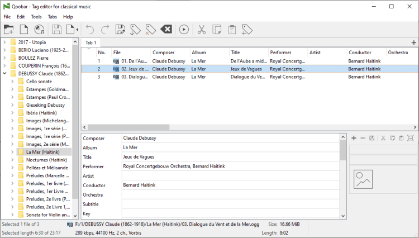Click the Redo arrow icon
Viewport: 419px width, 238px height.
point(105,30)
